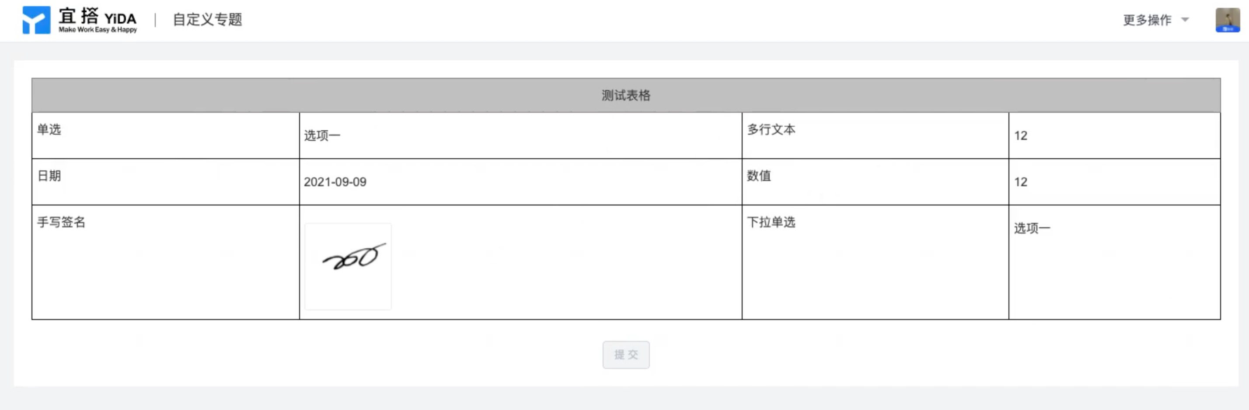This screenshot has height=410, width=1249.
Task: Click the 自定义专题 page title
Action: (208, 19)
